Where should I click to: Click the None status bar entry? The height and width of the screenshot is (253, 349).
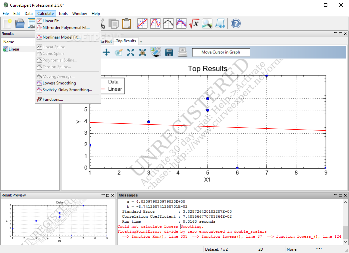[x=291, y=249]
